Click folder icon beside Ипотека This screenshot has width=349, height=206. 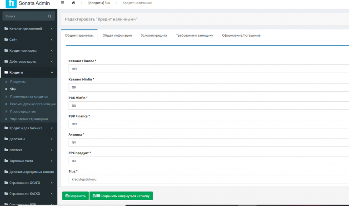(6, 150)
